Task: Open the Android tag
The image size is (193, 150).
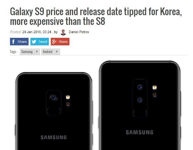Action: [x=48, y=52]
